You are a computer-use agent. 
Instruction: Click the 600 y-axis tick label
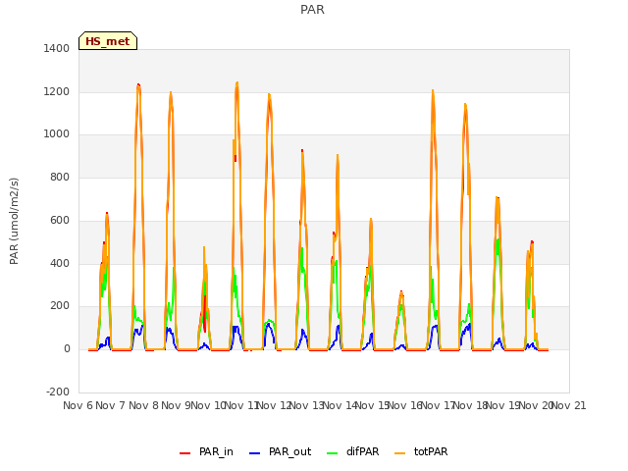point(60,220)
